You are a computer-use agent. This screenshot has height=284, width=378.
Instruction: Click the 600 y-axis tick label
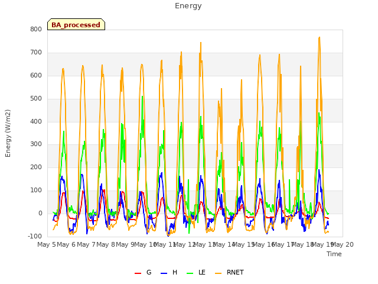tap(36, 75)
